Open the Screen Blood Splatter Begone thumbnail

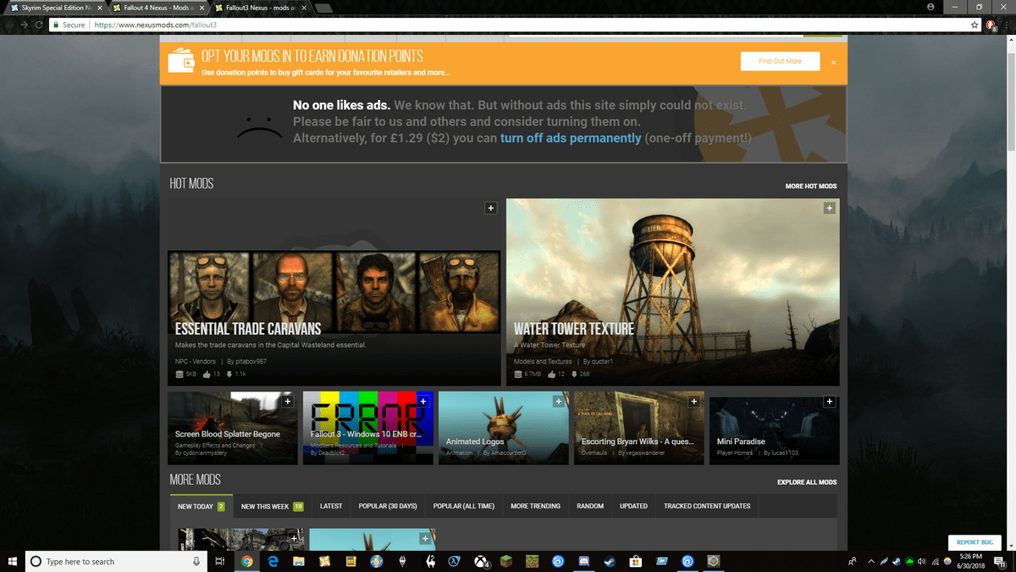click(x=232, y=427)
